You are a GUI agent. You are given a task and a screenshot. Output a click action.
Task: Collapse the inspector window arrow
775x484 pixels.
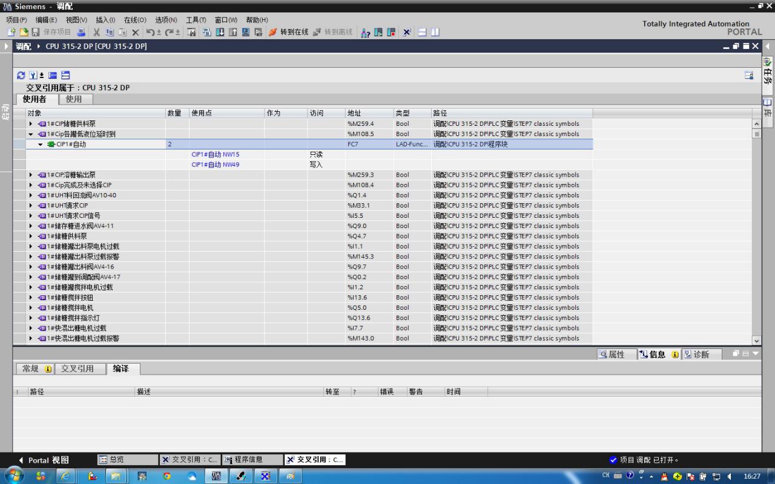[x=756, y=353]
